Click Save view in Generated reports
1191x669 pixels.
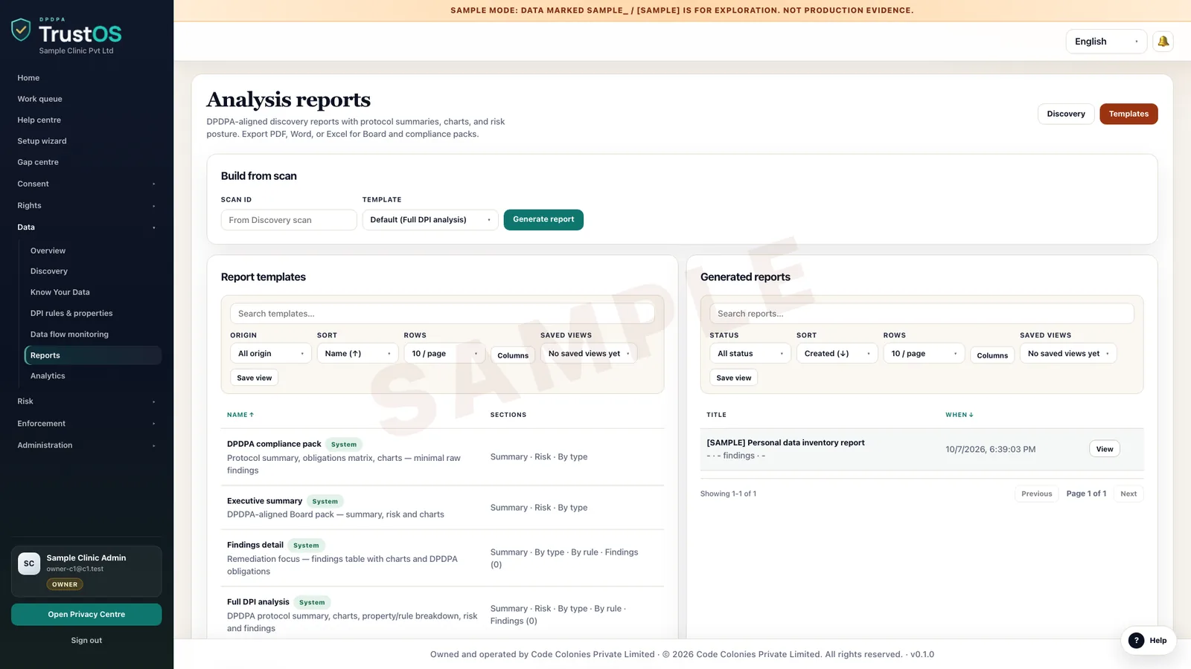tap(734, 378)
